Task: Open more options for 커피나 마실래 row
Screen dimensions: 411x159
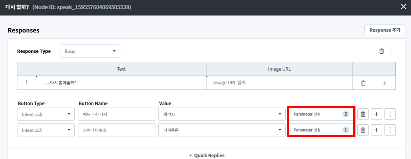Action: coord(390,130)
